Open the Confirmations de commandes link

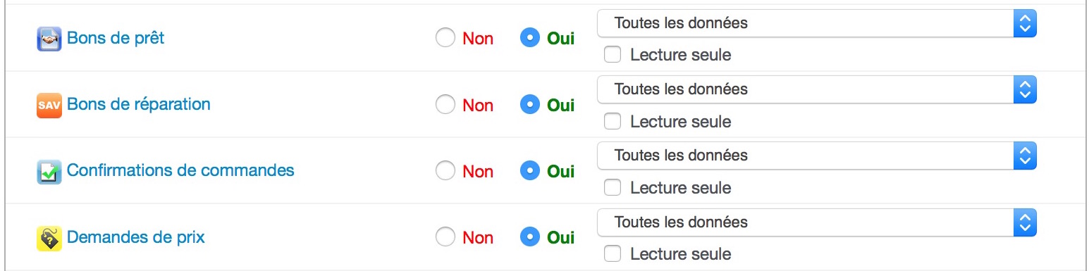(180, 170)
